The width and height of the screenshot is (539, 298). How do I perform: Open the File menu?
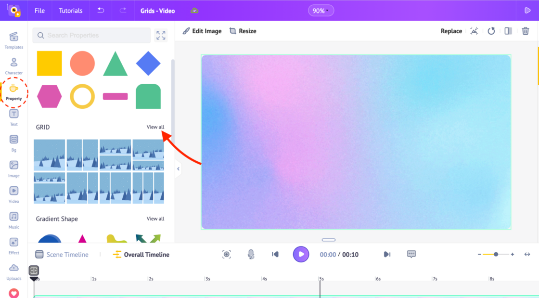click(40, 11)
